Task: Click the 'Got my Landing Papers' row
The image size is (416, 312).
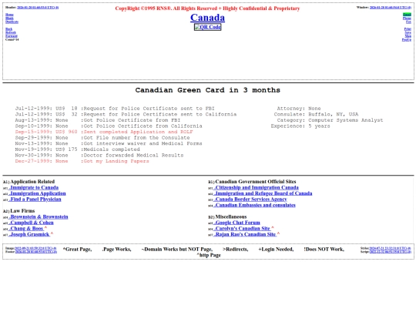Action: (82, 161)
